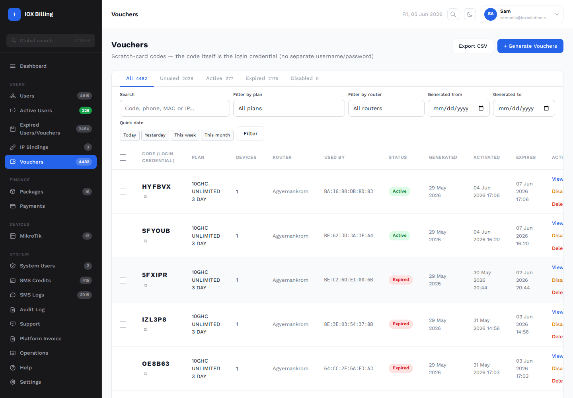
Task: Open Settings in sidebar
Action: (x=51, y=382)
